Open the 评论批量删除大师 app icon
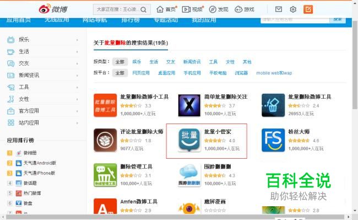 (x=105, y=140)
